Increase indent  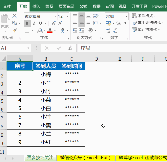click(82, 30)
